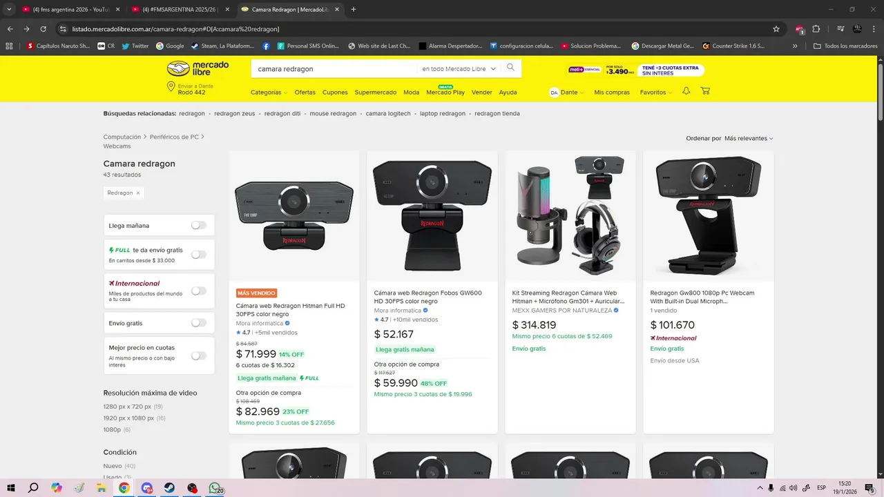This screenshot has height=497, width=884.
Task: Click the search magnifier in Mercado Libre
Action: pyautogui.click(x=511, y=68)
